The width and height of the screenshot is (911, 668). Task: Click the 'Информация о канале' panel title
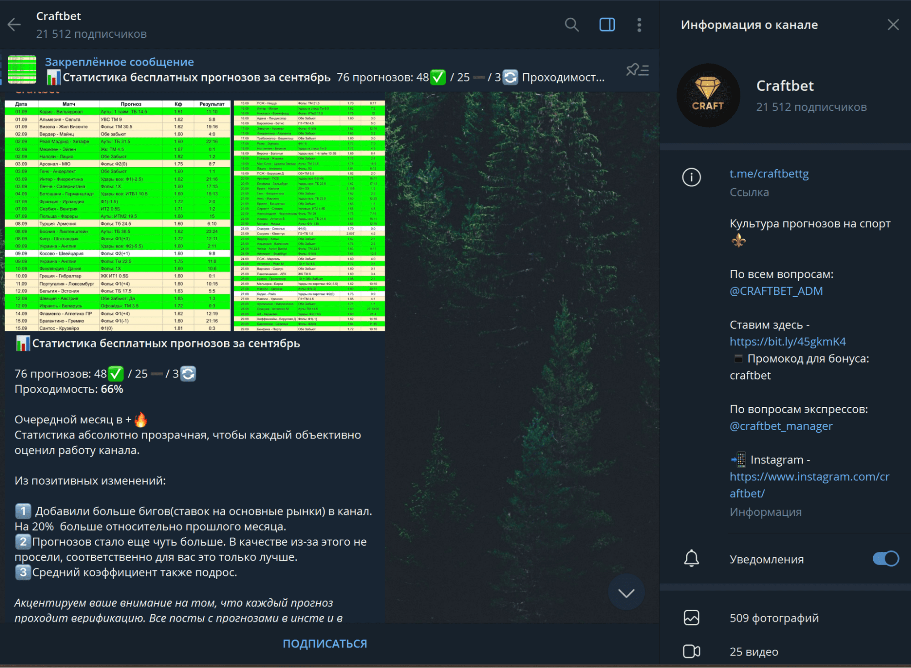(x=749, y=25)
